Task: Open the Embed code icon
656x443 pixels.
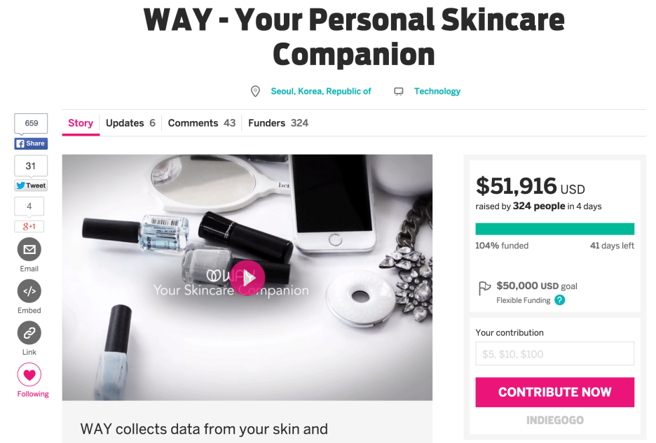Action: click(x=29, y=291)
